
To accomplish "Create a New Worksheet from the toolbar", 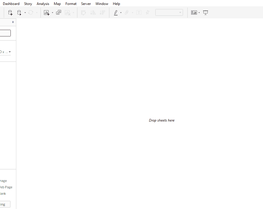I will click(x=47, y=13).
